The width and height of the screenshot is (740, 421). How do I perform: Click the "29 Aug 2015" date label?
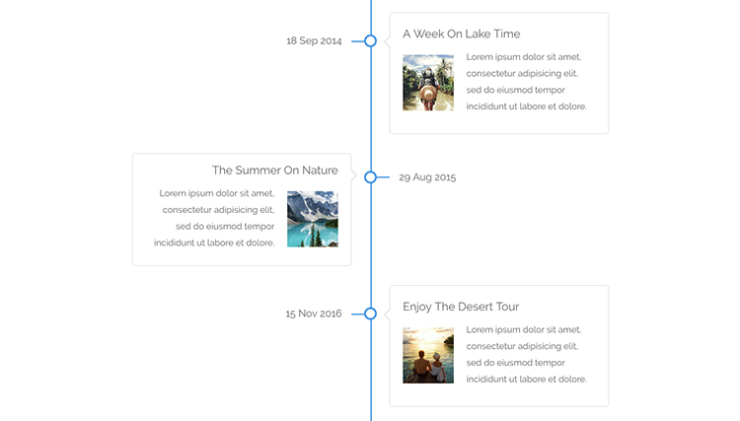[427, 178]
